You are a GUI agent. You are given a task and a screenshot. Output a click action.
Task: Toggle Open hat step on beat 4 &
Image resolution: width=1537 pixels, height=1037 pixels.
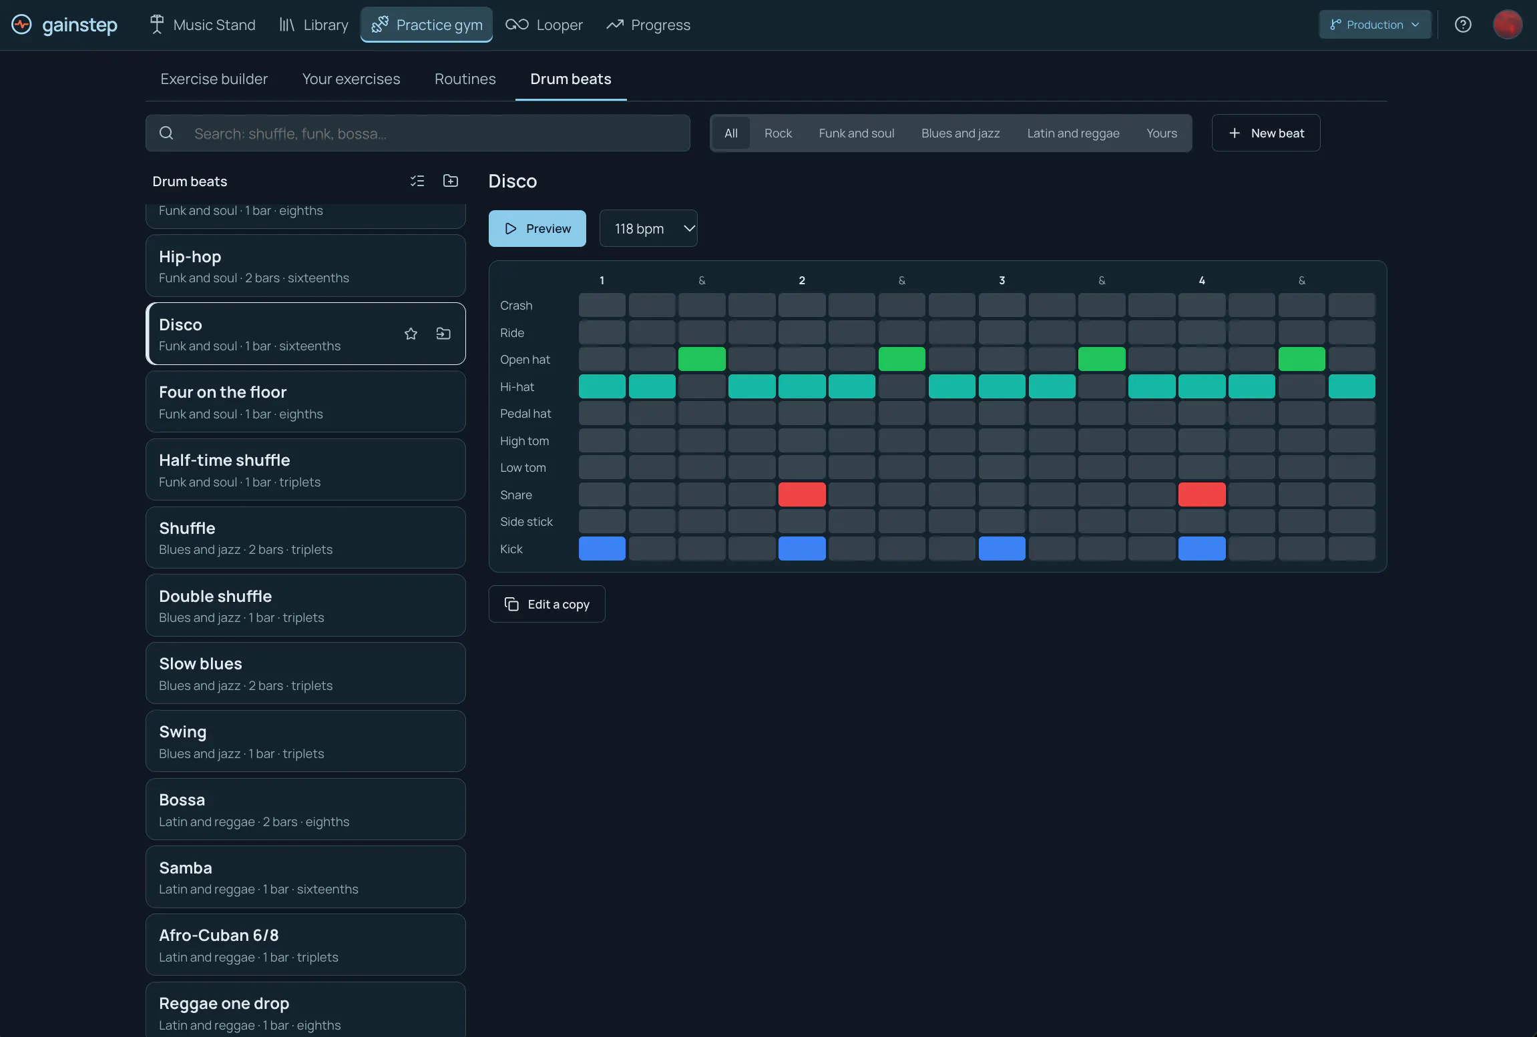[x=1302, y=359]
